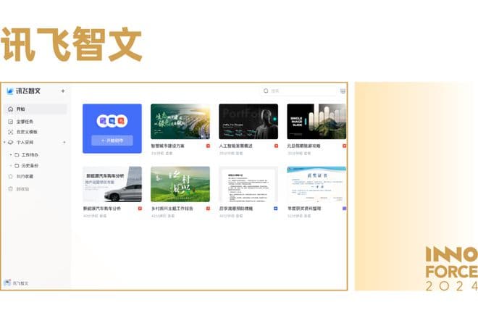Click the red PPT badge on 智慧城市建设方案
The height and width of the screenshot is (318, 478).
point(208,146)
